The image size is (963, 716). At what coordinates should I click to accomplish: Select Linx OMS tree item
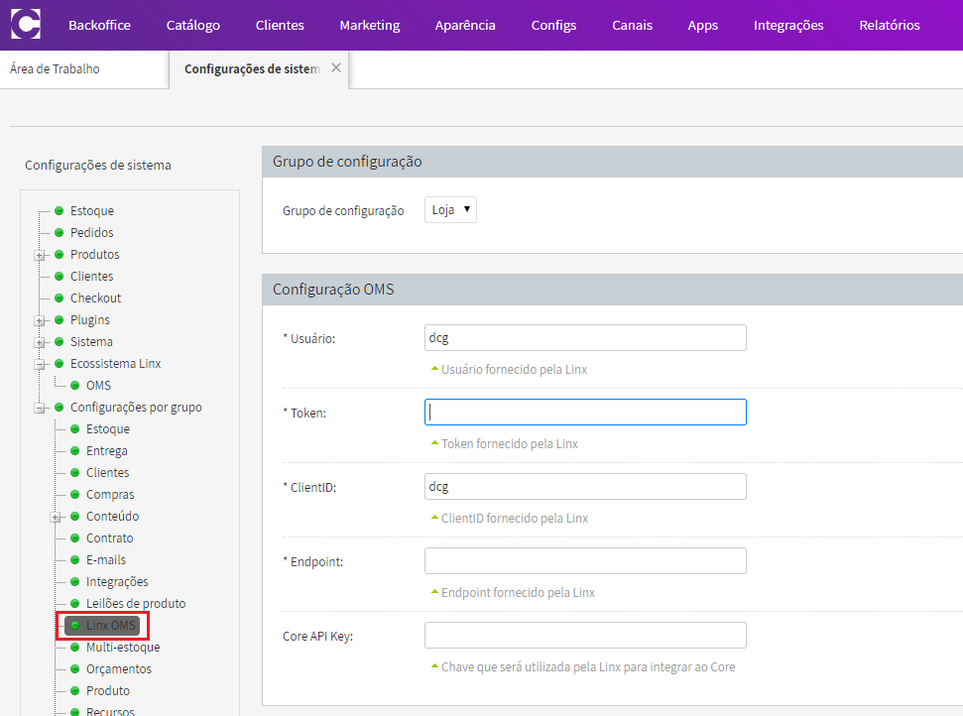pos(110,625)
